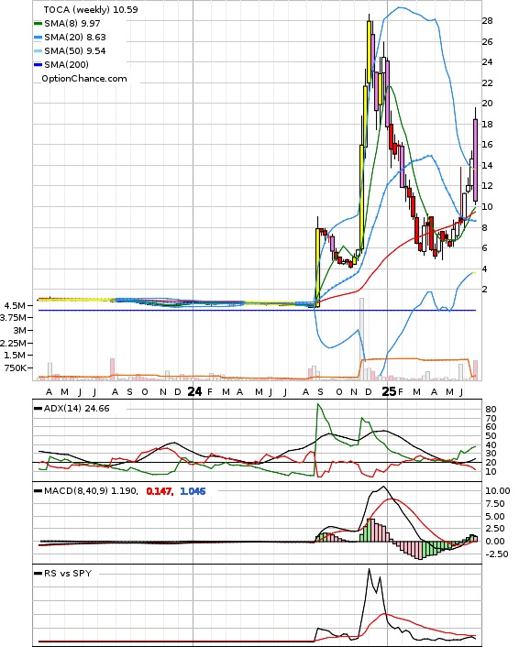The image size is (519, 647).
Task: Open the OptionChance.com watermark link
Action: [x=84, y=79]
